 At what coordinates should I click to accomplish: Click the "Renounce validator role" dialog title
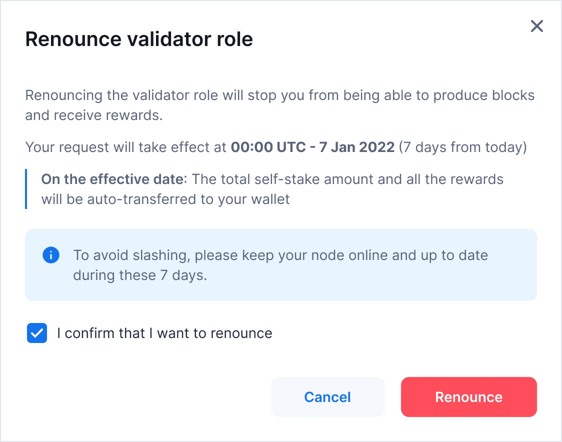pos(139,39)
